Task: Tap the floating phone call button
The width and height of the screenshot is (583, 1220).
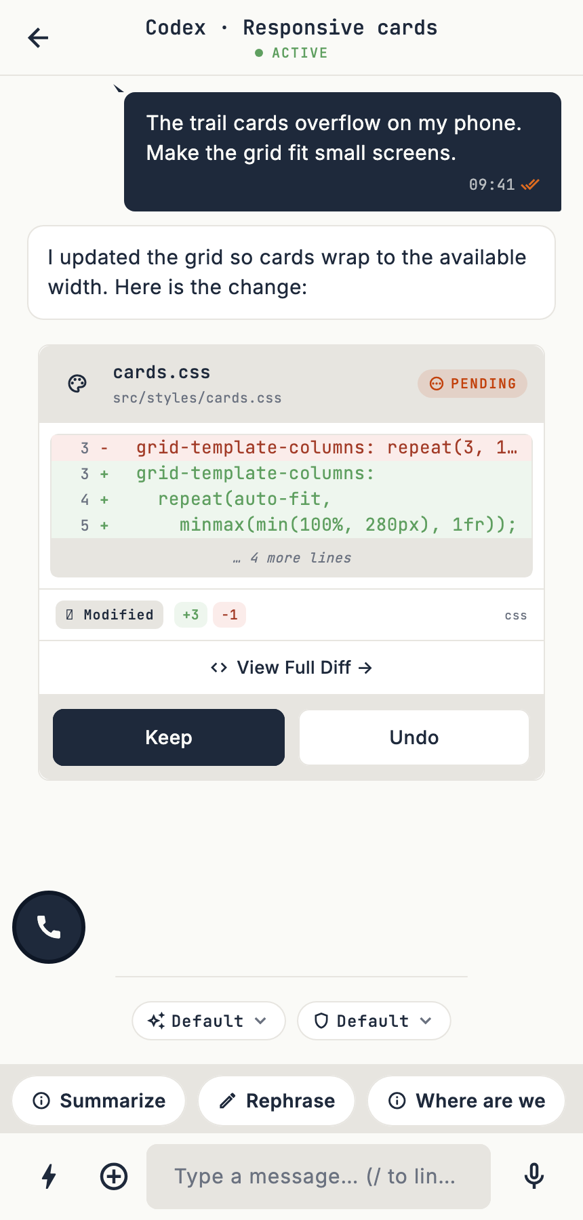Action: 49,927
